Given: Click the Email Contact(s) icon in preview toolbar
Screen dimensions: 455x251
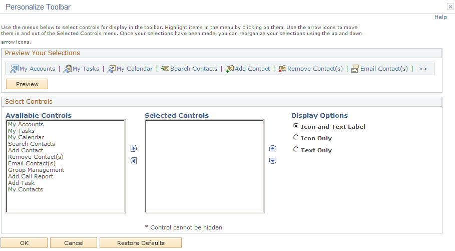Looking at the screenshot, I should (x=355, y=69).
